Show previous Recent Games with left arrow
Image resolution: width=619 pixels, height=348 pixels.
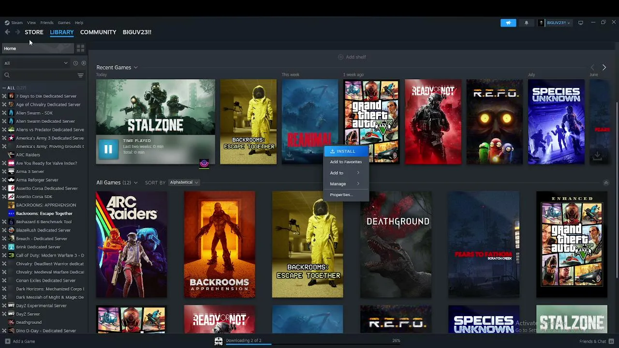click(592, 68)
